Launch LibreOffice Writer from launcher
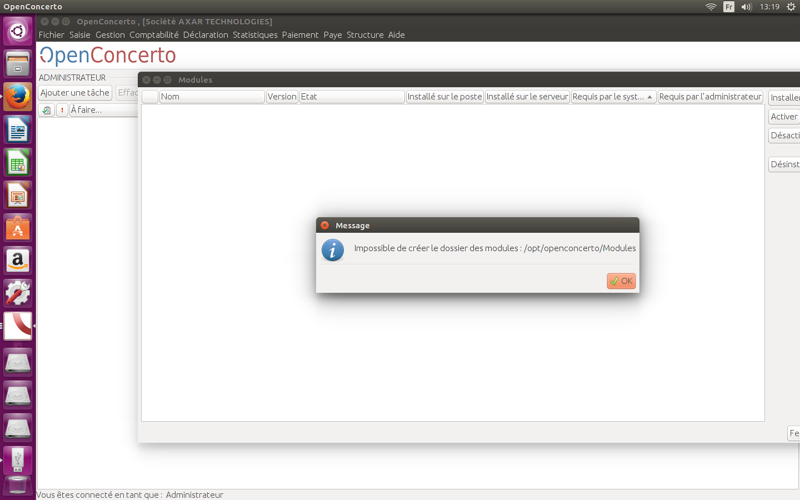 click(x=18, y=129)
